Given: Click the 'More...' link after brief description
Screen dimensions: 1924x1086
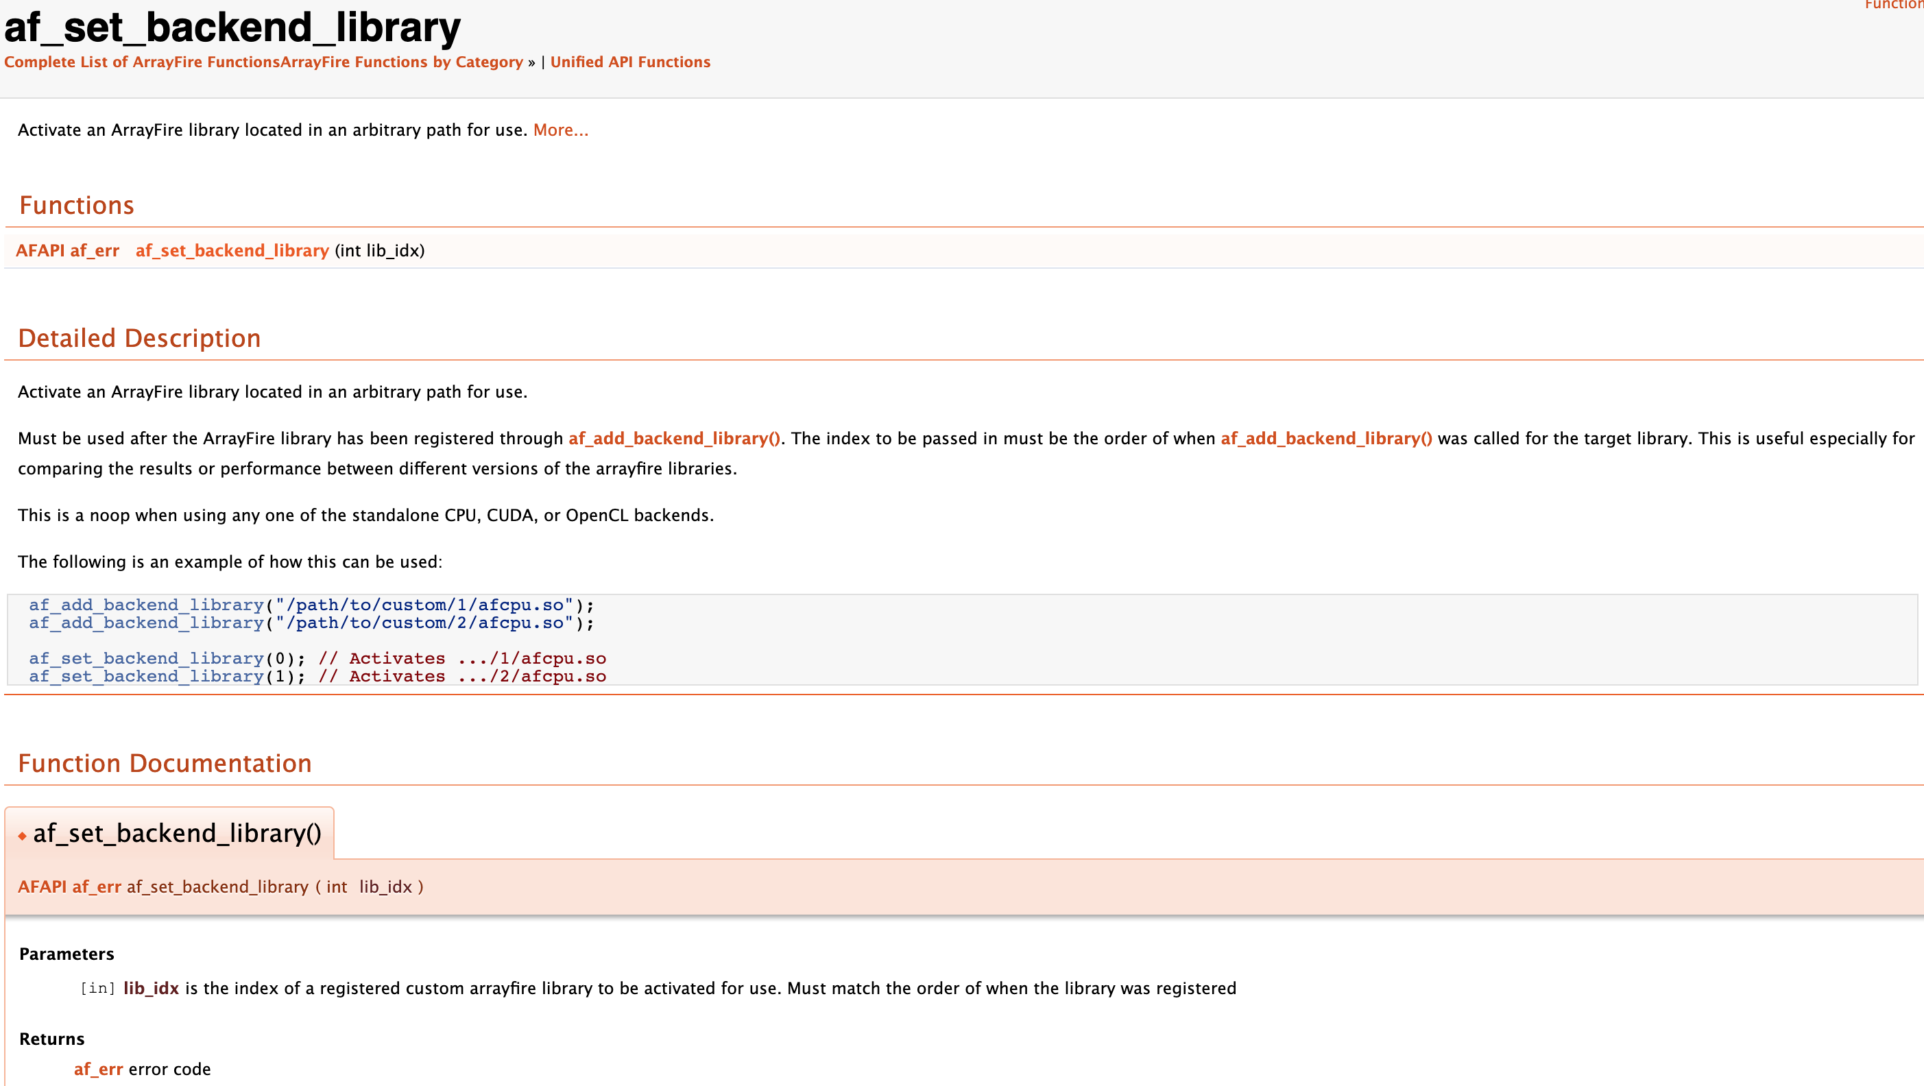Looking at the screenshot, I should [560, 130].
